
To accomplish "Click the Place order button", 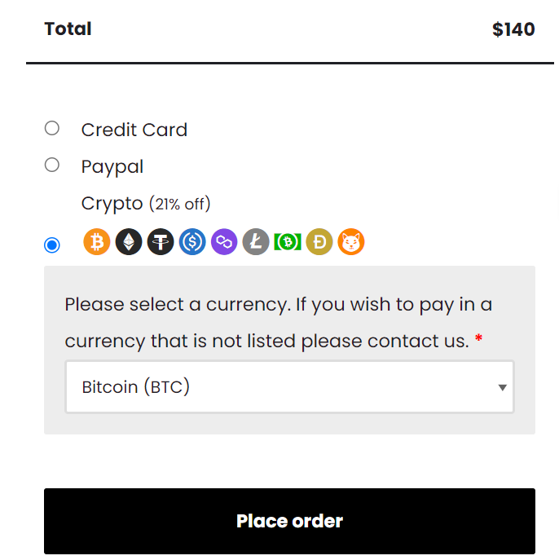I will click(x=289, y=521).
